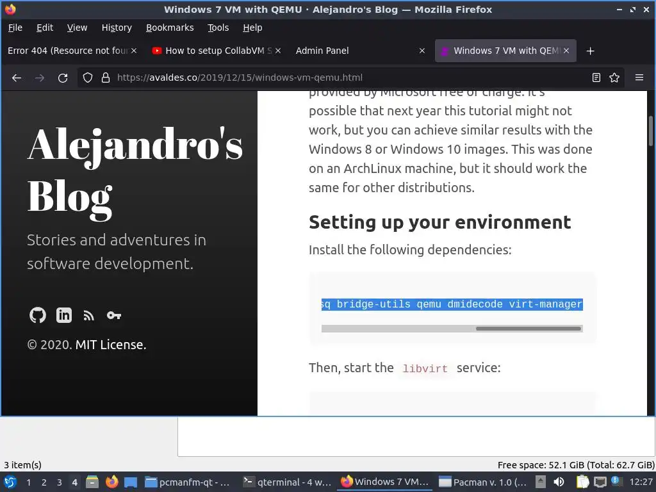
Task: Toggle reader view icon in address bar
Action: (596, 78)
